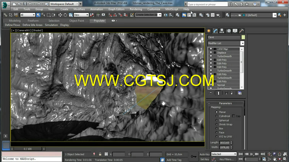Click the Simulation panel button
This screenshot has width=289, height=162.
coord(51,25)
